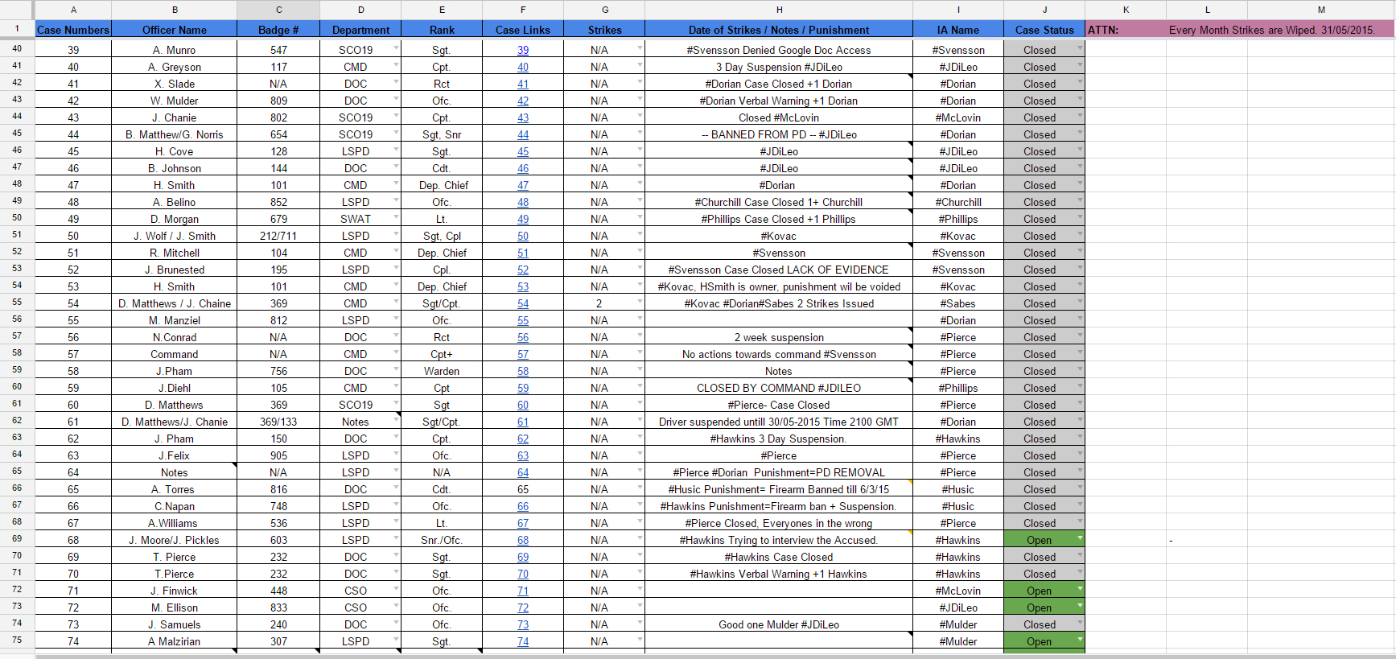Screen dimensions: 1396x659
Task: Click the ATTN: cell
Action: point(1126,30)
